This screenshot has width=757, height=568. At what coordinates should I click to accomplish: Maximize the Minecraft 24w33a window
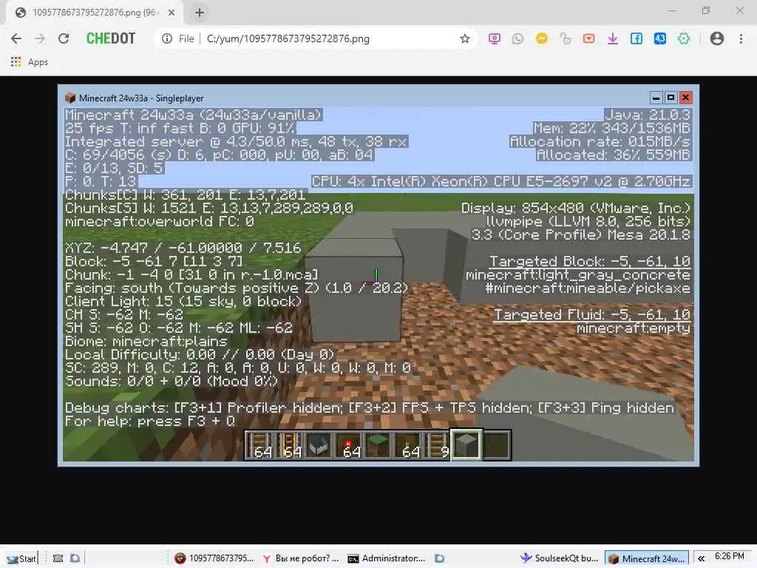671,98
